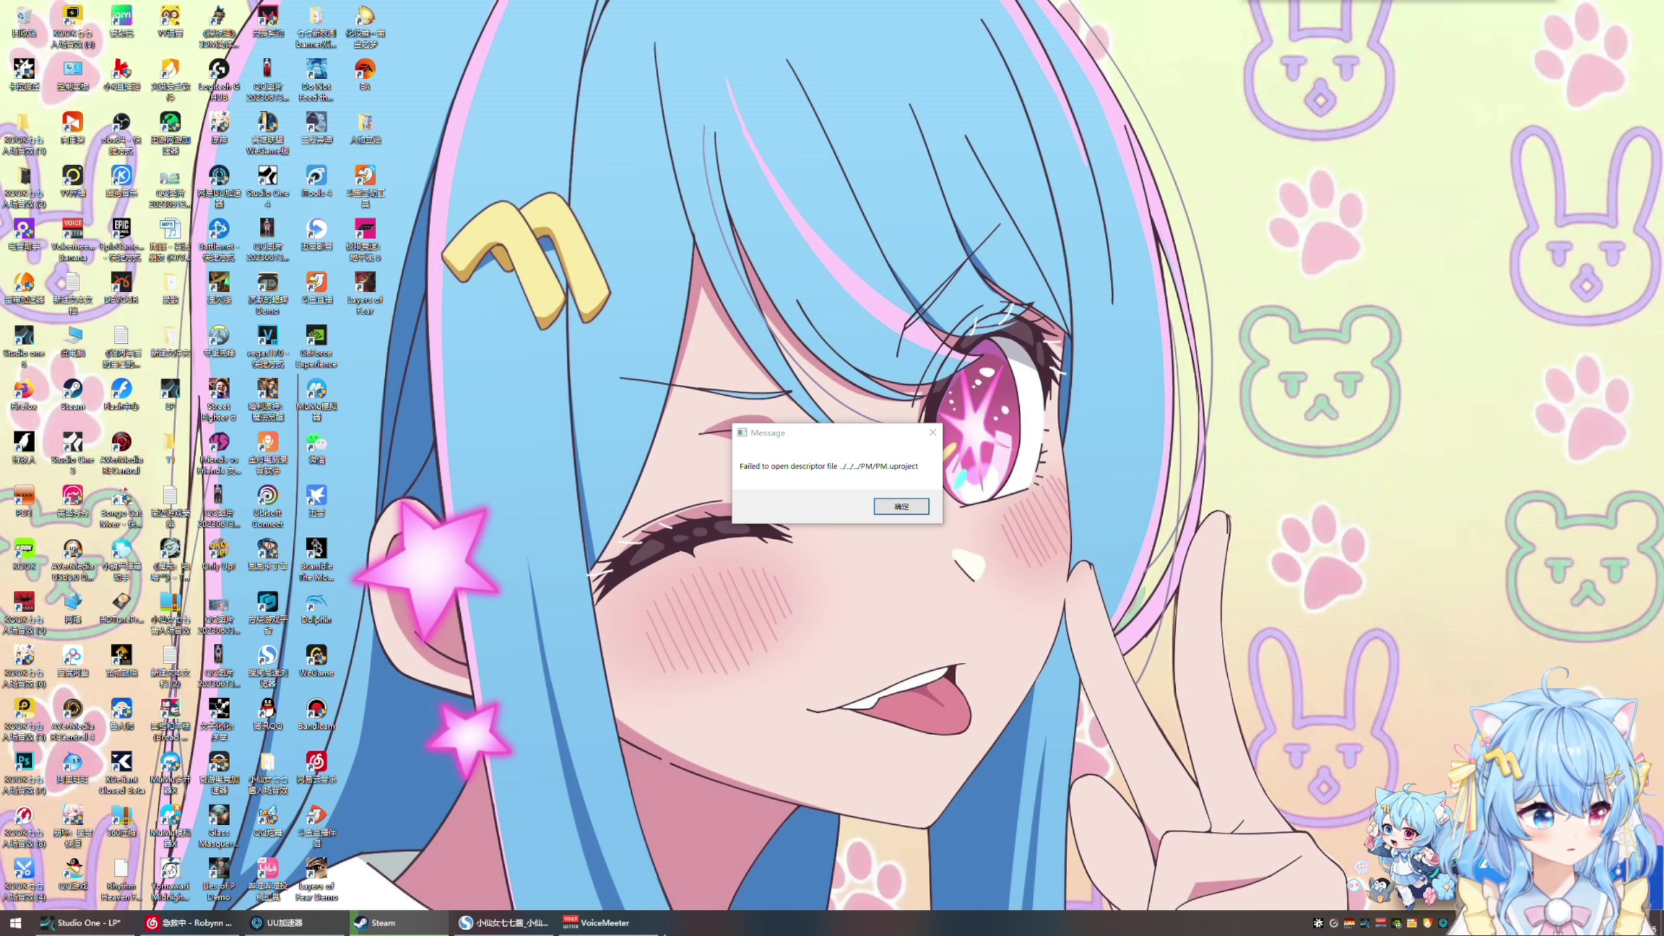Select the Layers of Fear desktop icon

[365, 294]
